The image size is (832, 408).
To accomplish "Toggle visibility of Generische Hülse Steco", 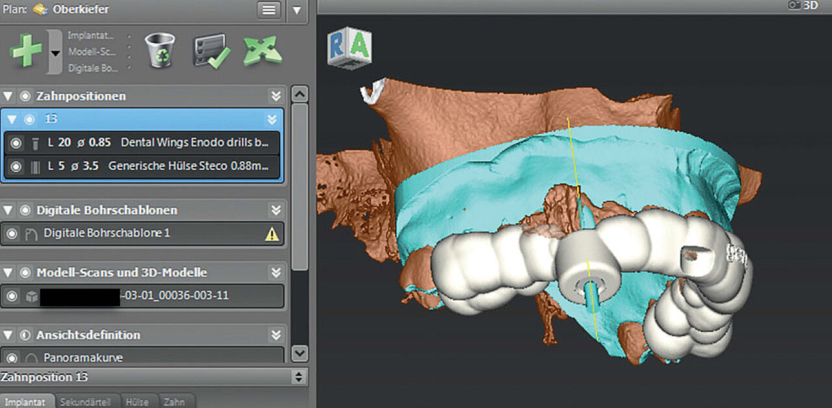I will pos(16,167).
